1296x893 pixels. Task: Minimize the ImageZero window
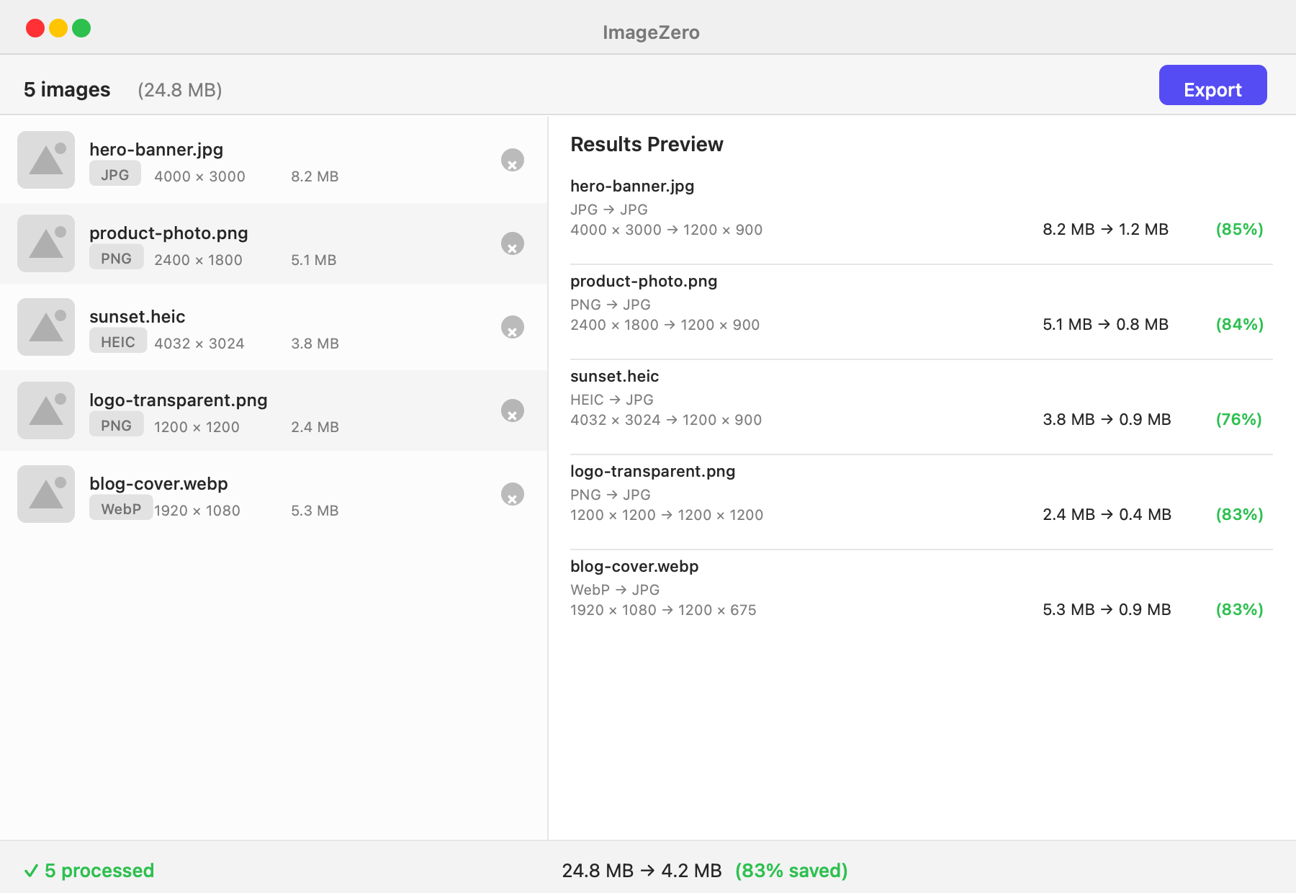(x=58, y=28)
